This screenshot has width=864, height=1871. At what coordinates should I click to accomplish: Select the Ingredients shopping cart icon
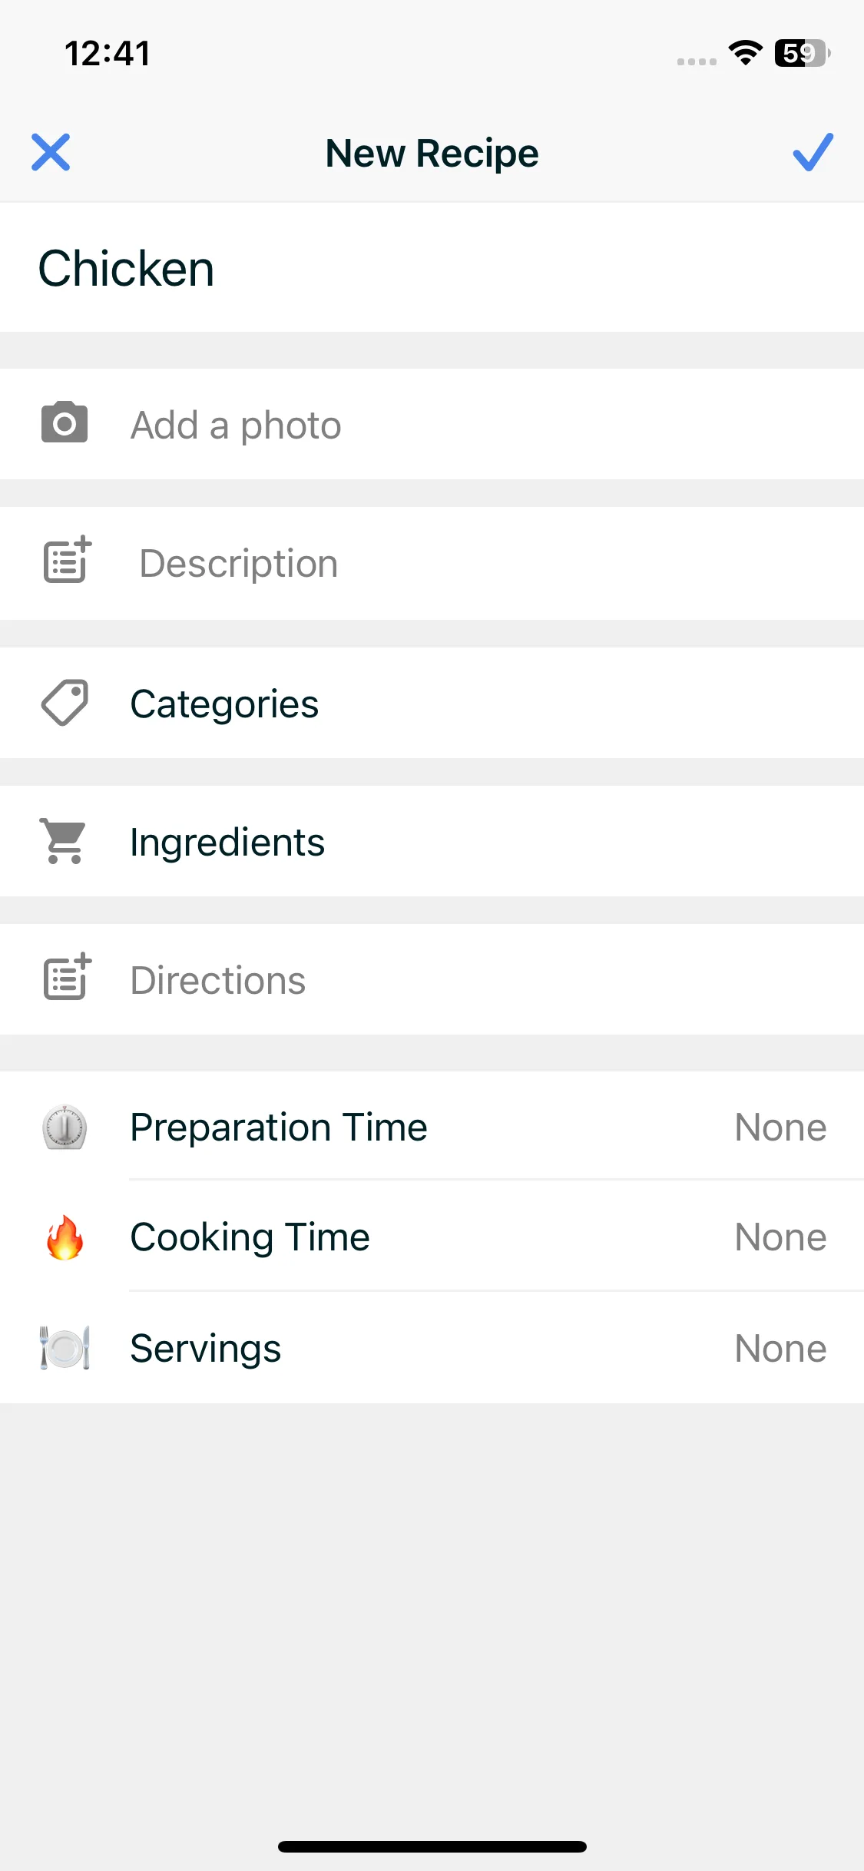pos(65,841)
